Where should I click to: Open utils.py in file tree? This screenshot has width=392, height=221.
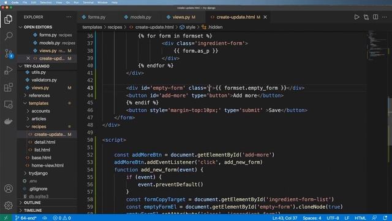[x=39, y=72]
